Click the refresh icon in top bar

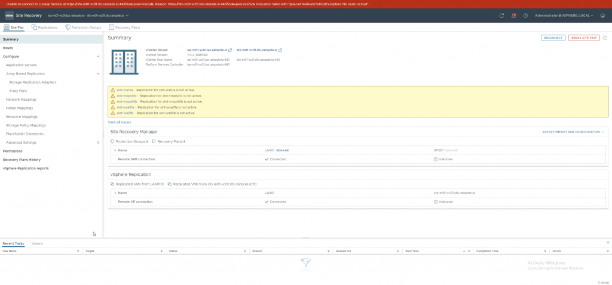[502, 16]
